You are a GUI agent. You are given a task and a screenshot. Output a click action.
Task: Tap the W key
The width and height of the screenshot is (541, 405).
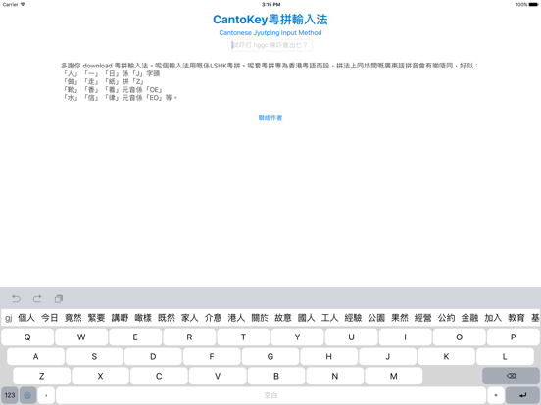(x=81, y=337)
